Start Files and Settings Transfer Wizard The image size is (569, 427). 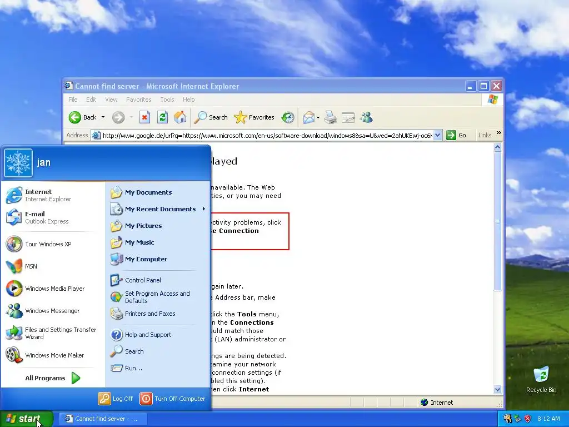point(52,333)
